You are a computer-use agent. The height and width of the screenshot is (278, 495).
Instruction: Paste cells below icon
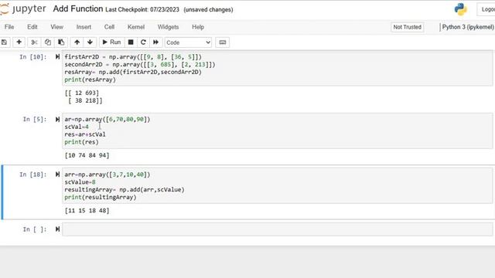click(61, 42)
